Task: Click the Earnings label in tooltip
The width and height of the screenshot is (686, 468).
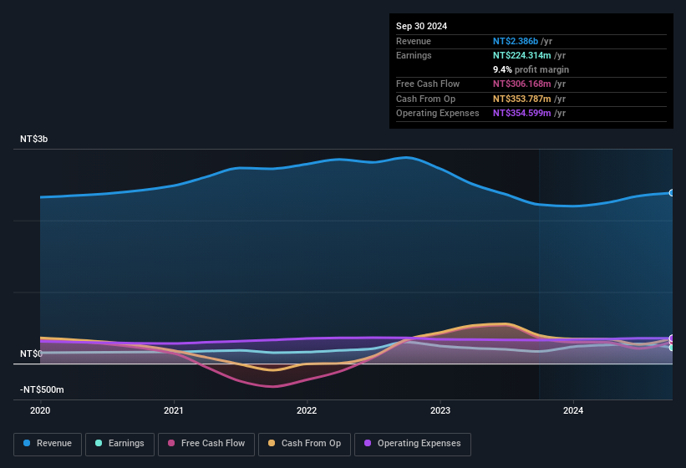Action: coord(414,55)
